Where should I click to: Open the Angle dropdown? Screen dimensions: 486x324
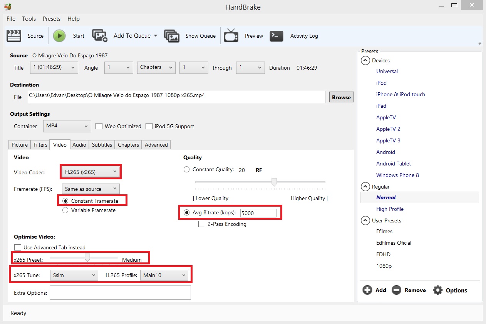pos(119,67)
